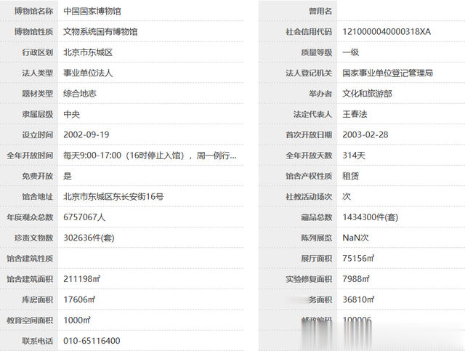Screen dimensions: 465x351
Task: Select storage area 17606㎡
Action: (79, 299)
